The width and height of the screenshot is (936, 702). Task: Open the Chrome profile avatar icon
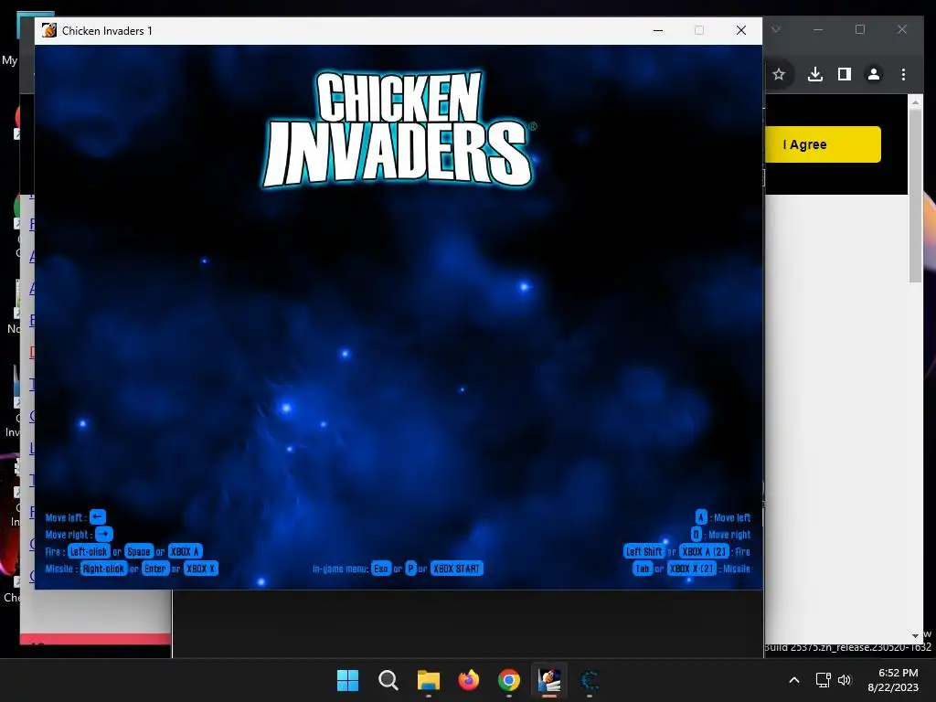click(874, 75)
